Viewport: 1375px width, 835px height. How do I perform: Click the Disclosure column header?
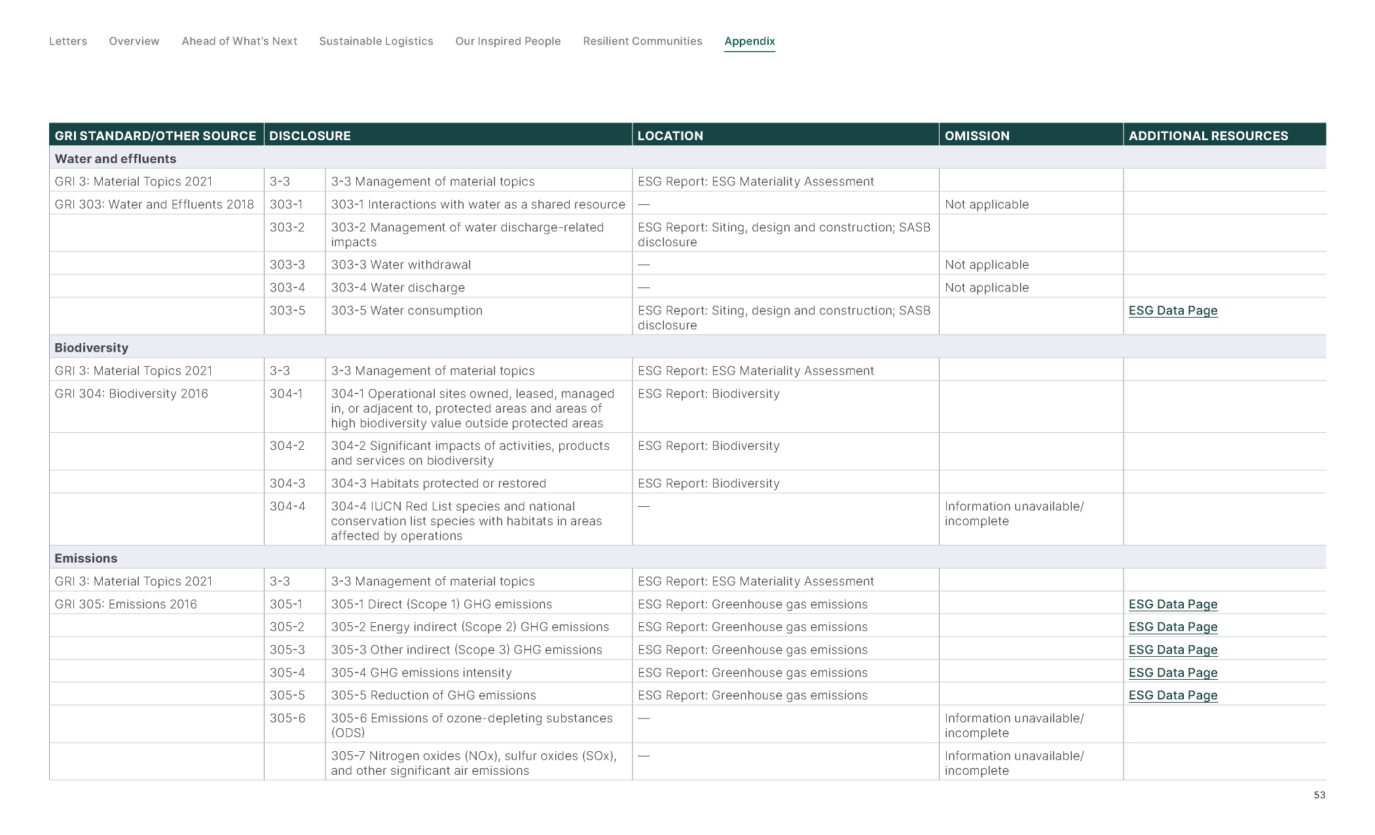(310, 136)
